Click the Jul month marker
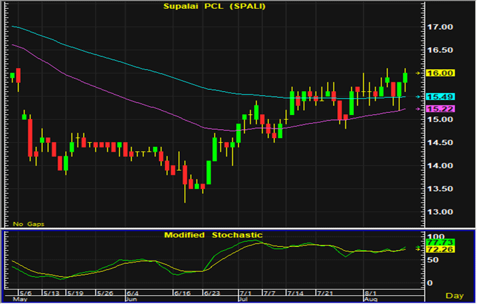The height and width of the screenshot is (304, 477). pos(243,299)
